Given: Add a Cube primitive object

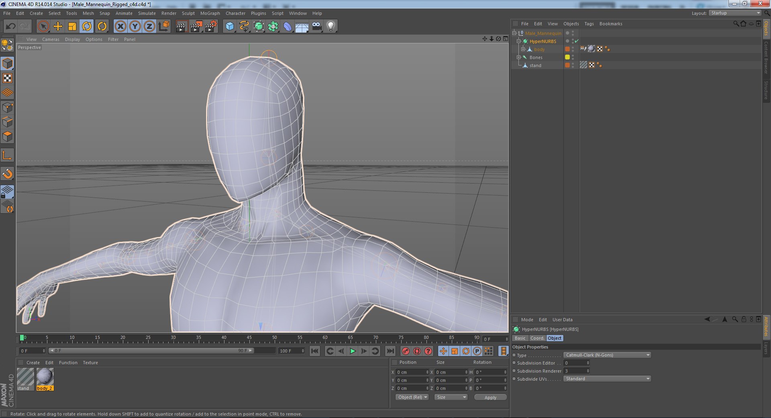Looking at the screenshot, I should tap(230, 27).
